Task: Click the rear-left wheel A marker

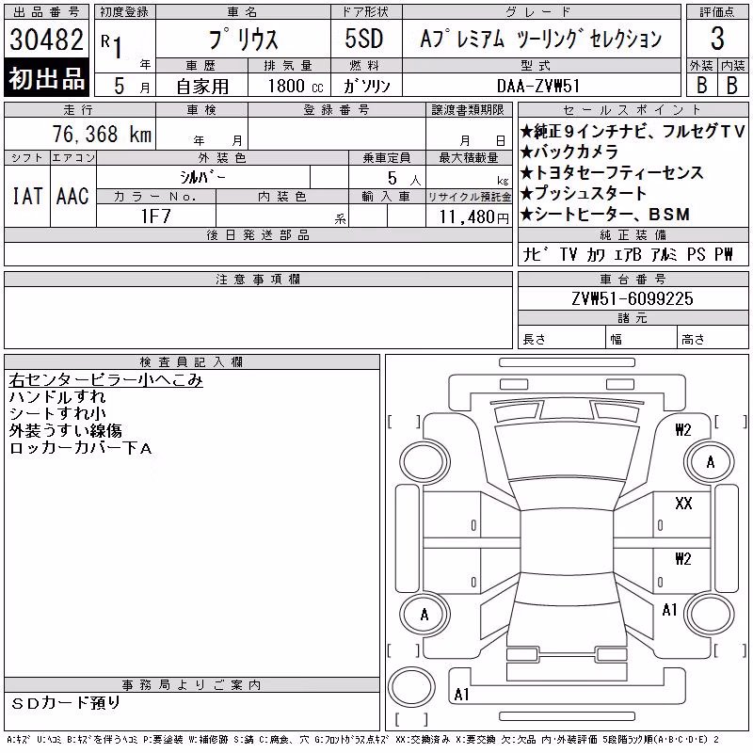Action: pyautogui.click(x=425, y=615)
